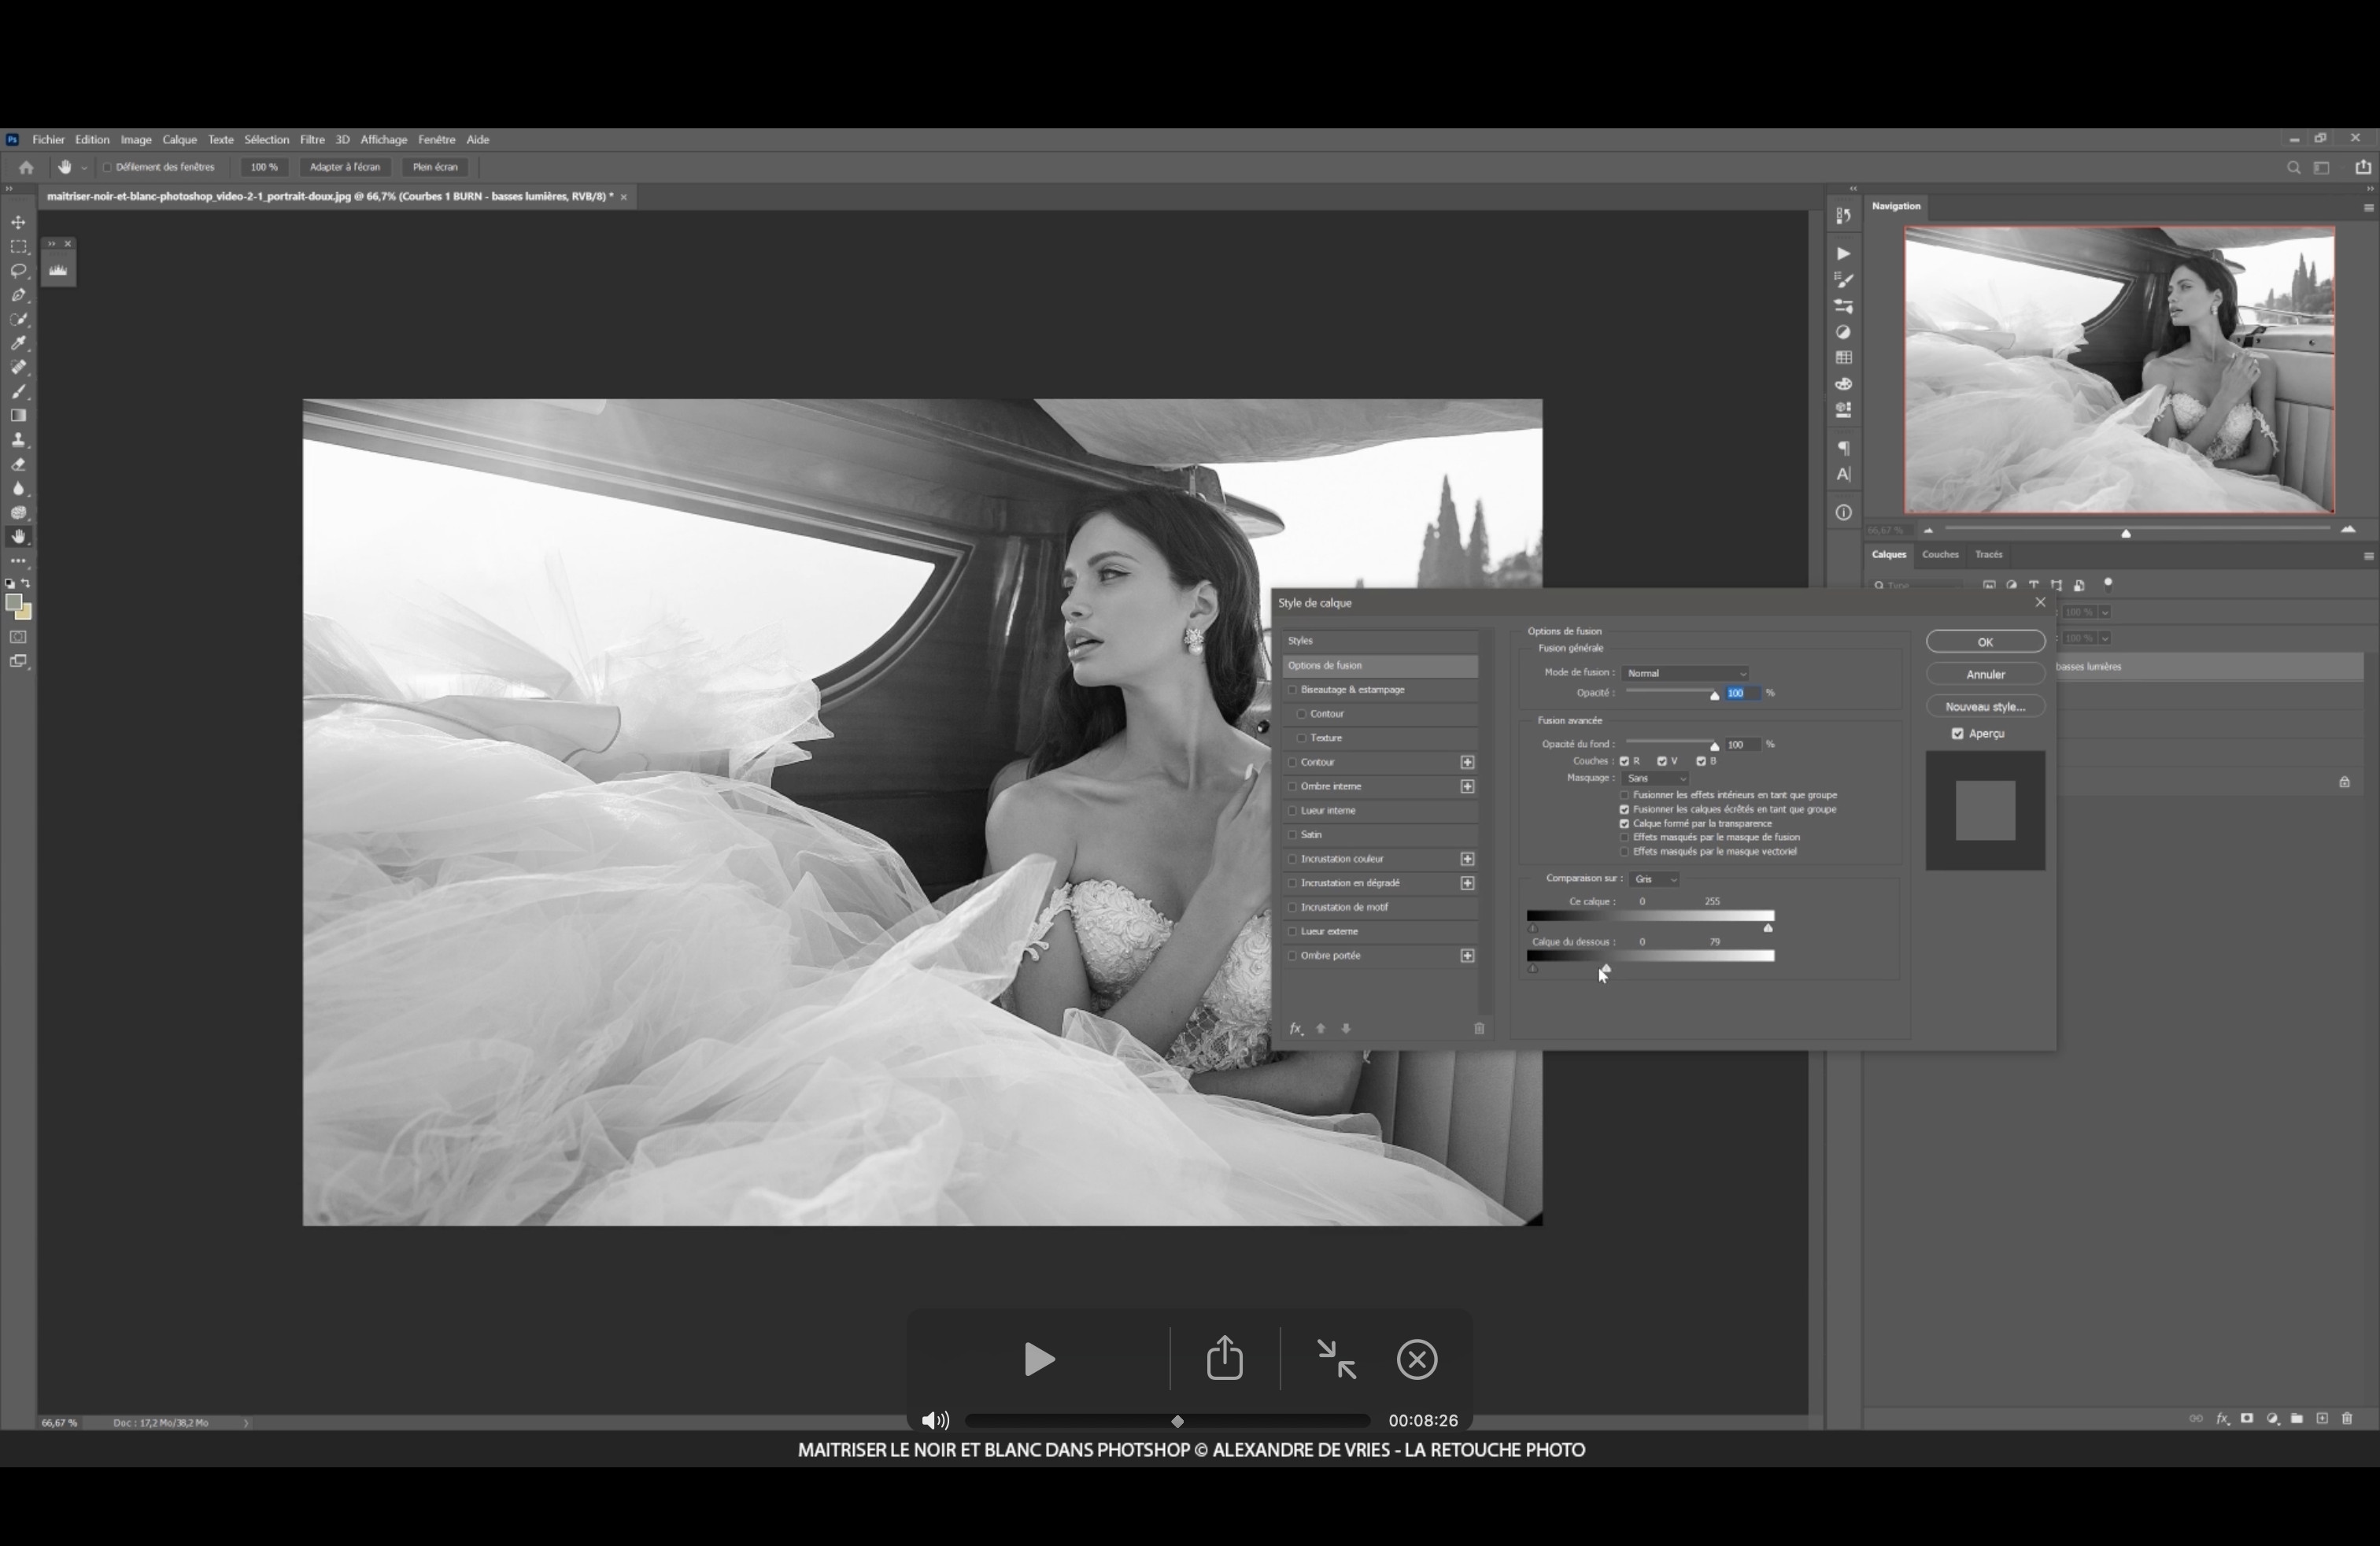
Task: Select the Lasso tool in toolbar
Action: coord(18,271)
